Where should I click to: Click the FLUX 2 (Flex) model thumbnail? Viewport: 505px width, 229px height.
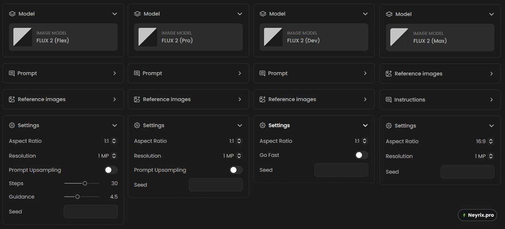23,37
